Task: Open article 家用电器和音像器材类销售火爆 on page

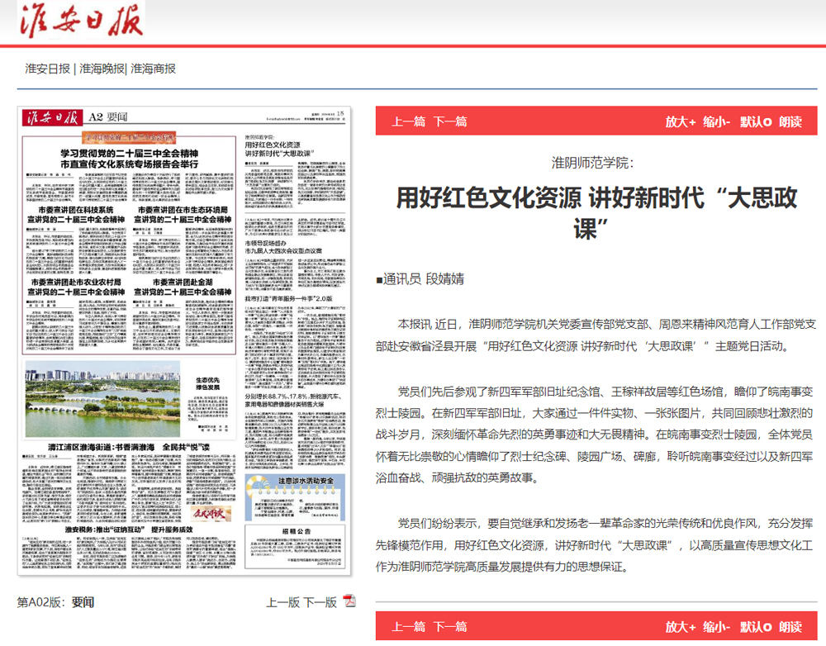Action: click(x=292, y=400)
